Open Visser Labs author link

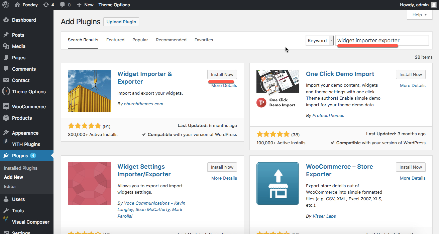pyautogui.click(x=324, y=216)
